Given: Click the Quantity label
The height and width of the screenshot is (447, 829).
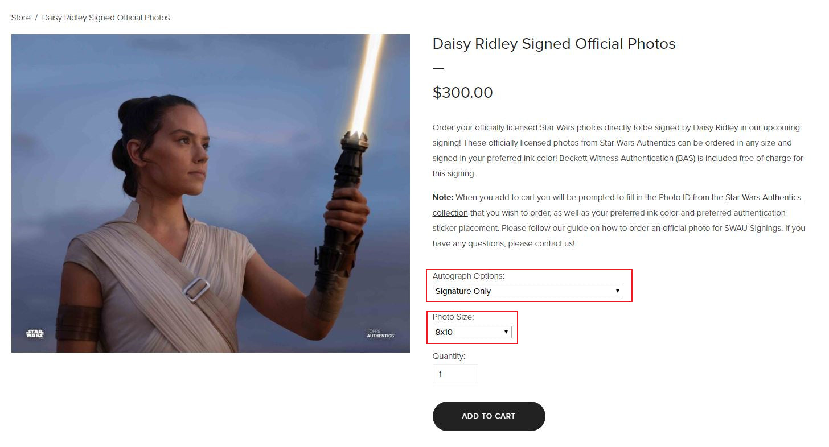Looking at the screenshot, I should click(449, 356).
